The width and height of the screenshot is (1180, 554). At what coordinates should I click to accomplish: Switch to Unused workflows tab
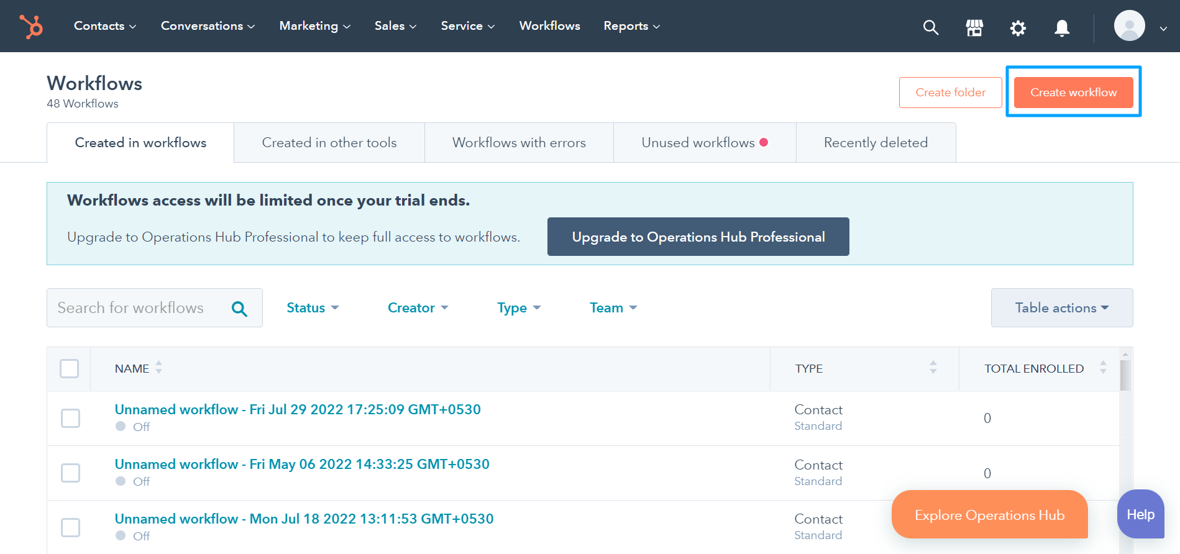pos(705,143)
